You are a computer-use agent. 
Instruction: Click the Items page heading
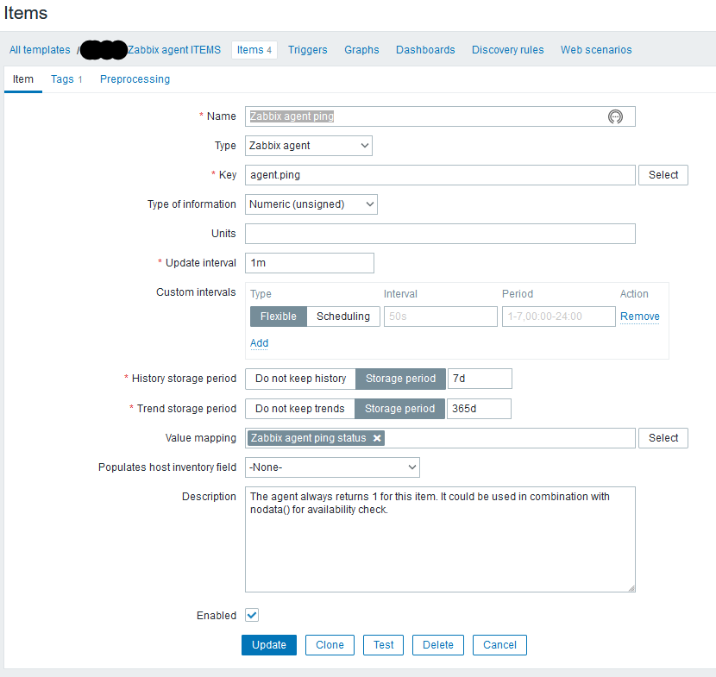(26, 13)
